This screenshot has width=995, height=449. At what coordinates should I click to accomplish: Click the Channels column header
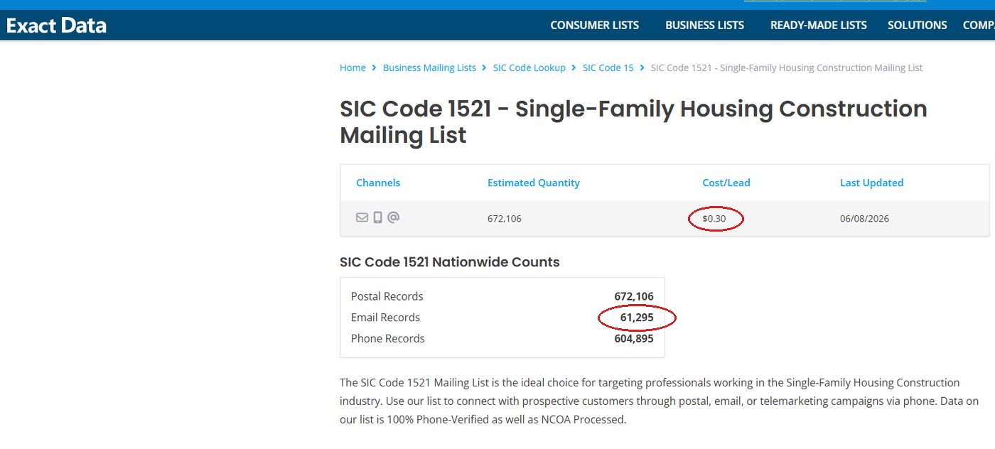pyautogui.click(x=378, y=183)
